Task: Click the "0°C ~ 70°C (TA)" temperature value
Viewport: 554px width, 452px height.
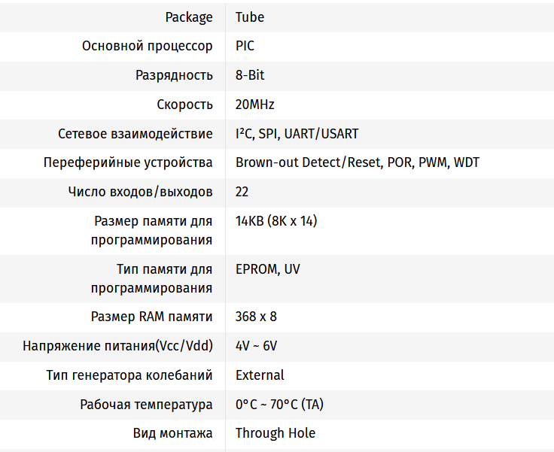Action: pos(279,404)
